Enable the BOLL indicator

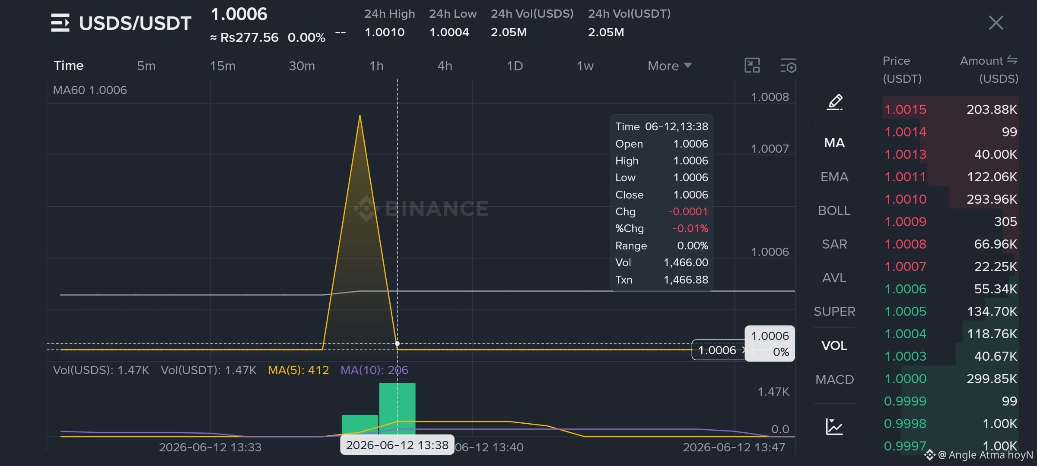pyautogui.click(x=834, y=211)
